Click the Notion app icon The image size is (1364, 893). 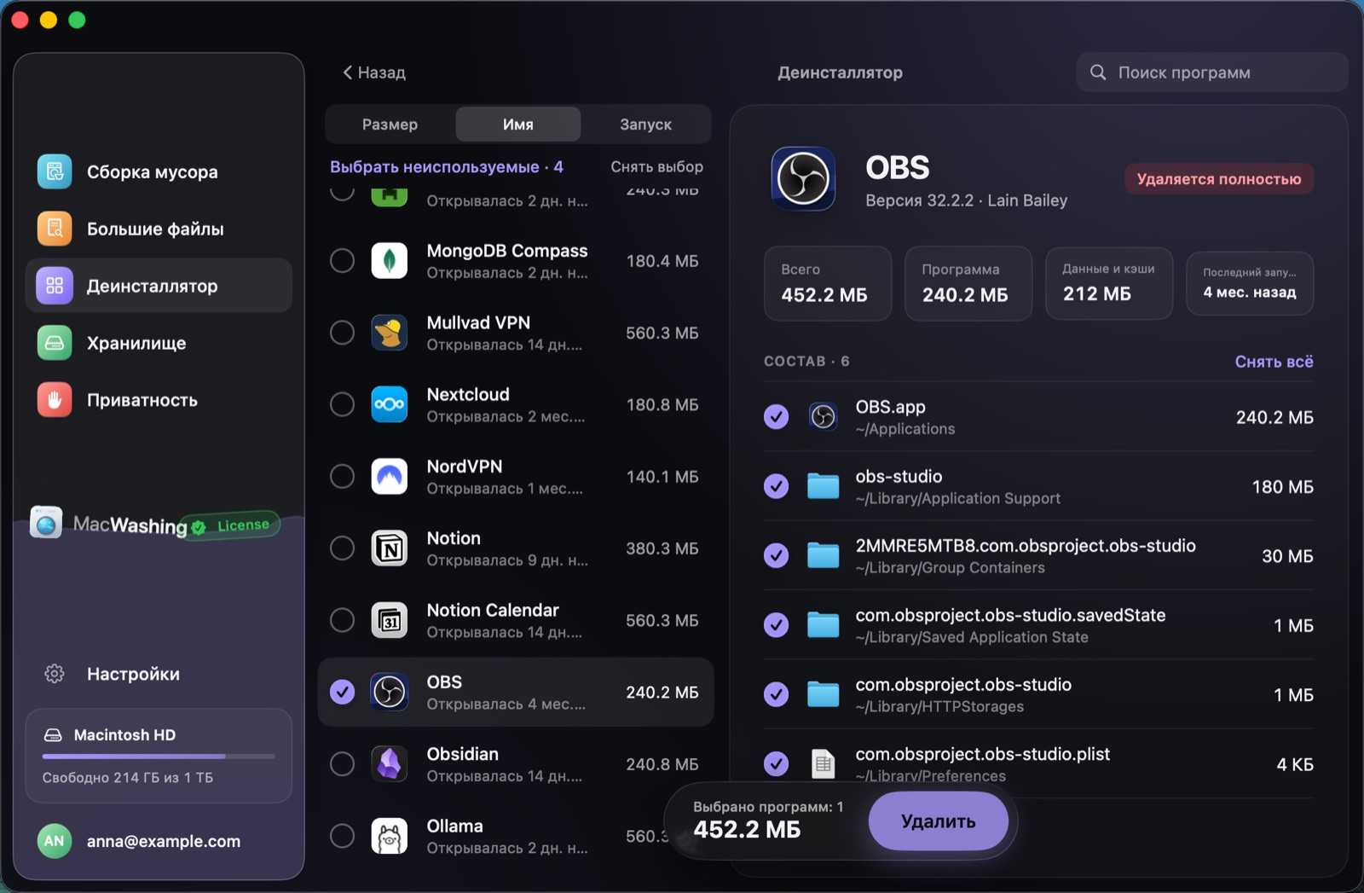[390, 548]
